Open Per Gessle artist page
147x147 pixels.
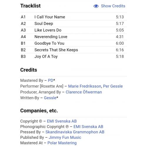pyautogui.click(x=113, y=86)
